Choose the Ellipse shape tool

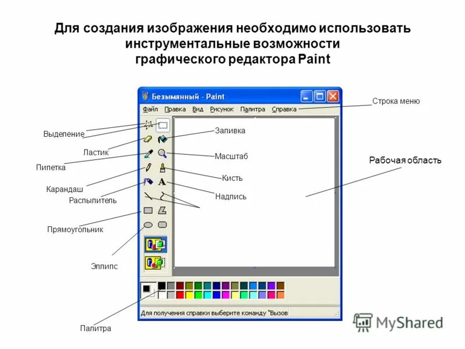click(x=148, y=225)
